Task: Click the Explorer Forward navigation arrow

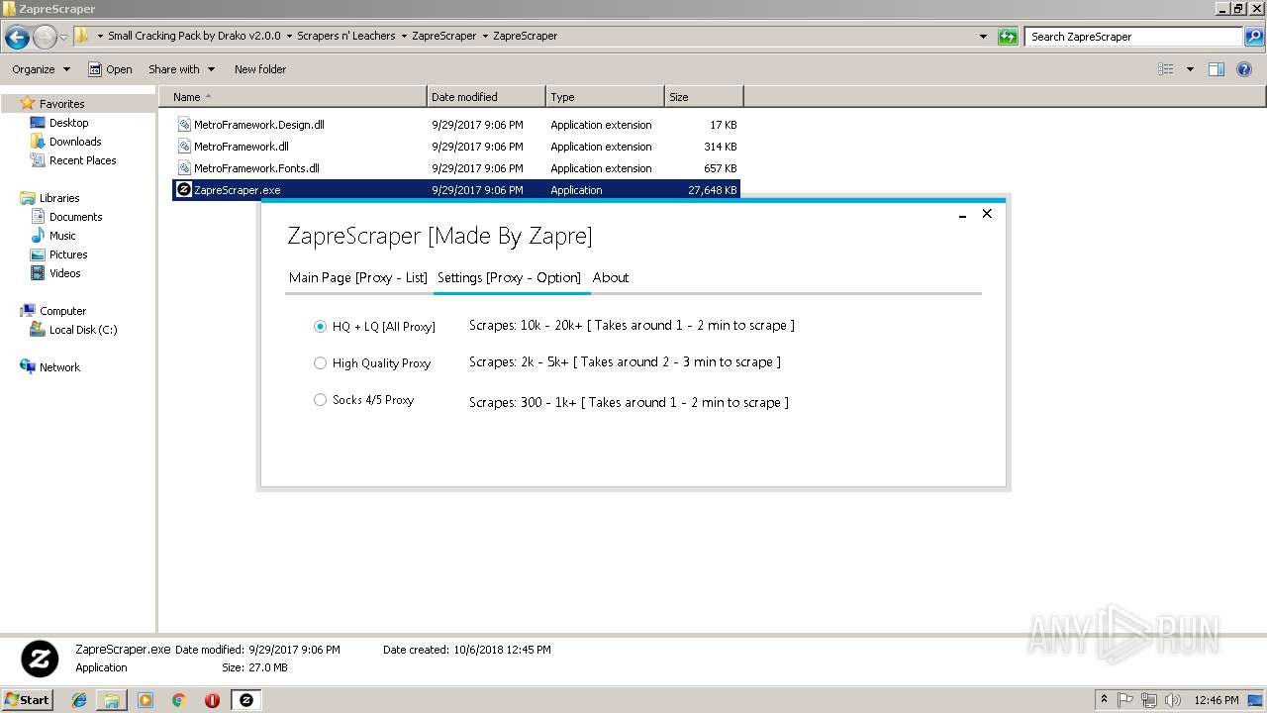Action: (x=45, y=38)
